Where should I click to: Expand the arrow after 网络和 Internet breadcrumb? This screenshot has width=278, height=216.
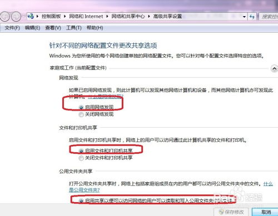(107, 16)
